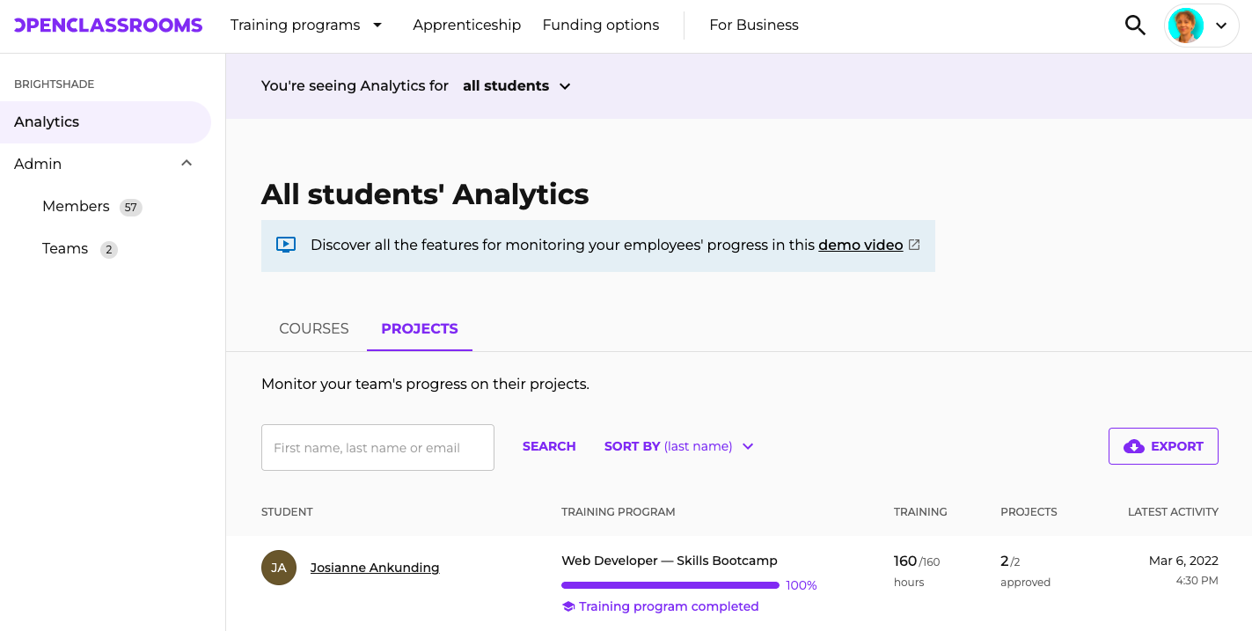Image resolution: width=1252 pixels, height=631 pixels.
Task: Click the JA student initials avatar
Action: click(279, 568)
